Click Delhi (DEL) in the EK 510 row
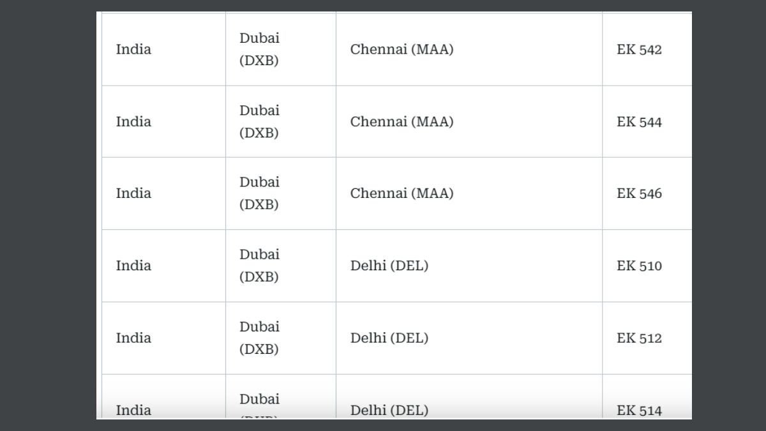Viewport: 766px width, 431px height. point(389,266)
